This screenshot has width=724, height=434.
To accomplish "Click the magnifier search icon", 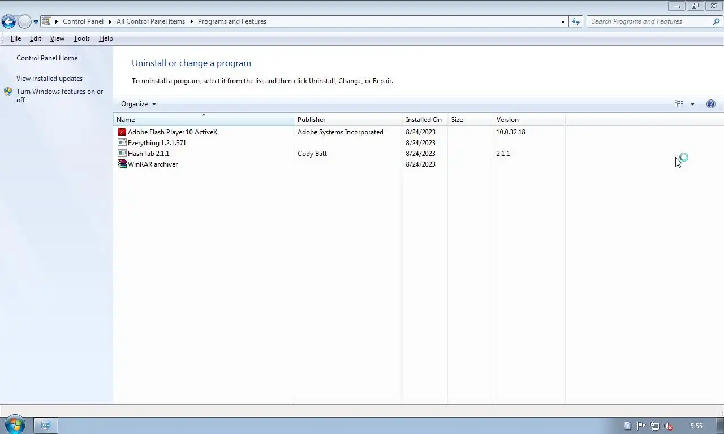I will click(716, 21).
